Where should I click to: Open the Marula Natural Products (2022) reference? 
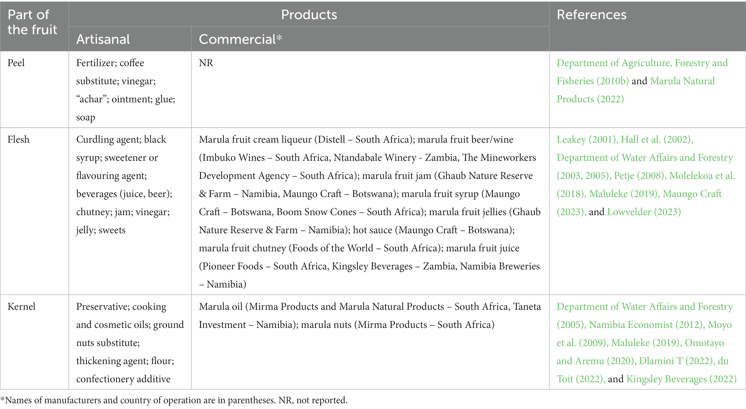point(636,90)
